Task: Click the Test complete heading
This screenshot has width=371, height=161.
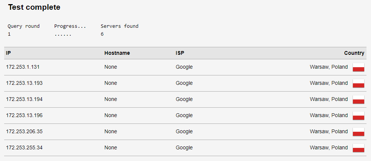Action: (34, 7)
